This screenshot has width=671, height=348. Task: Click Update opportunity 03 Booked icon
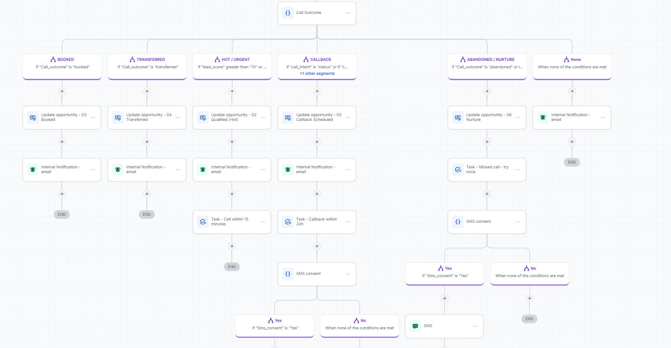coord(33,117)
